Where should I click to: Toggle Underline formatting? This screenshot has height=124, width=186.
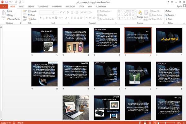[47, 18]
